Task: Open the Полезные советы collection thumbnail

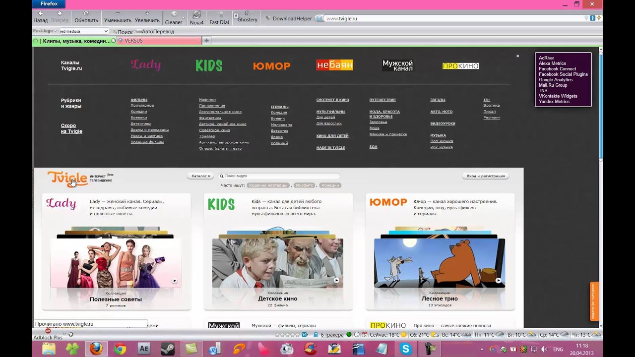Action: [116, 263]
